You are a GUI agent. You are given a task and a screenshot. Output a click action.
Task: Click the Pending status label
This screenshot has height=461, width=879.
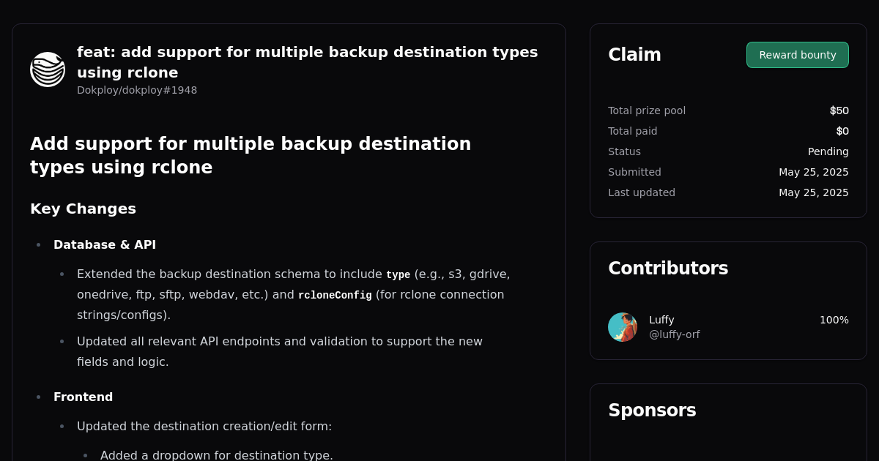tap(828, 151)
